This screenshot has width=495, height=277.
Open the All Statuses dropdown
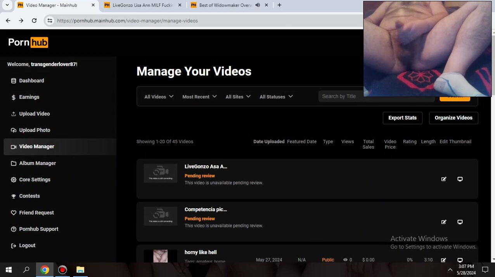276,97
